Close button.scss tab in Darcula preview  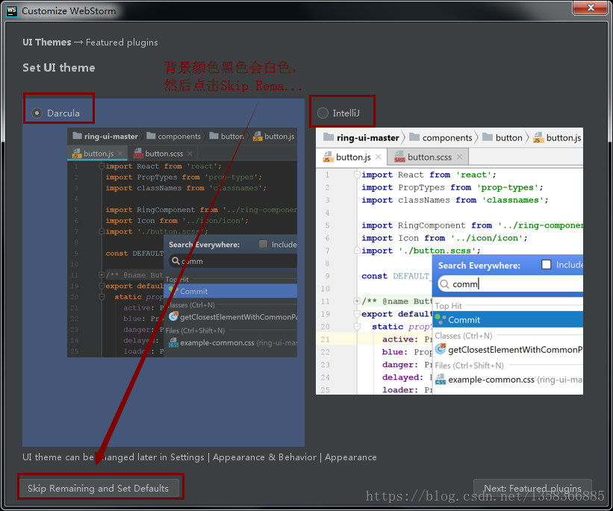190,154
